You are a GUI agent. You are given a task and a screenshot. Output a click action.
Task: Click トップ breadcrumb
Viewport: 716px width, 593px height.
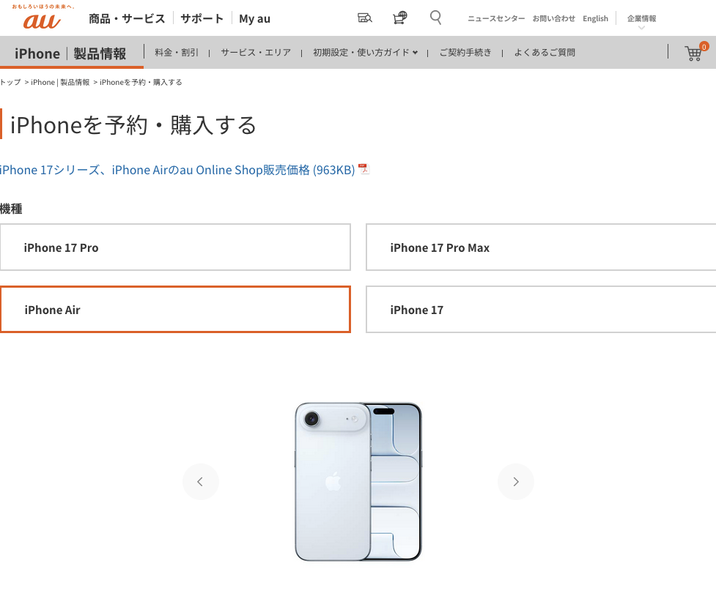[10, 82]
